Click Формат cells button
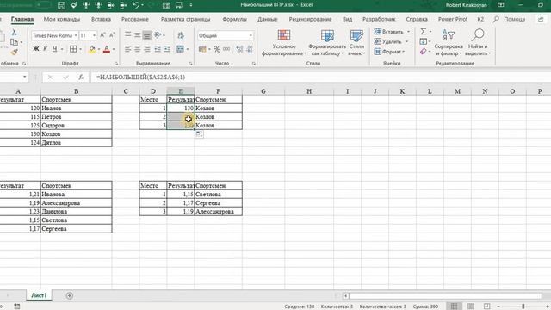The width and height of the screenshot is (551, 310). click(x=389, y=52)
